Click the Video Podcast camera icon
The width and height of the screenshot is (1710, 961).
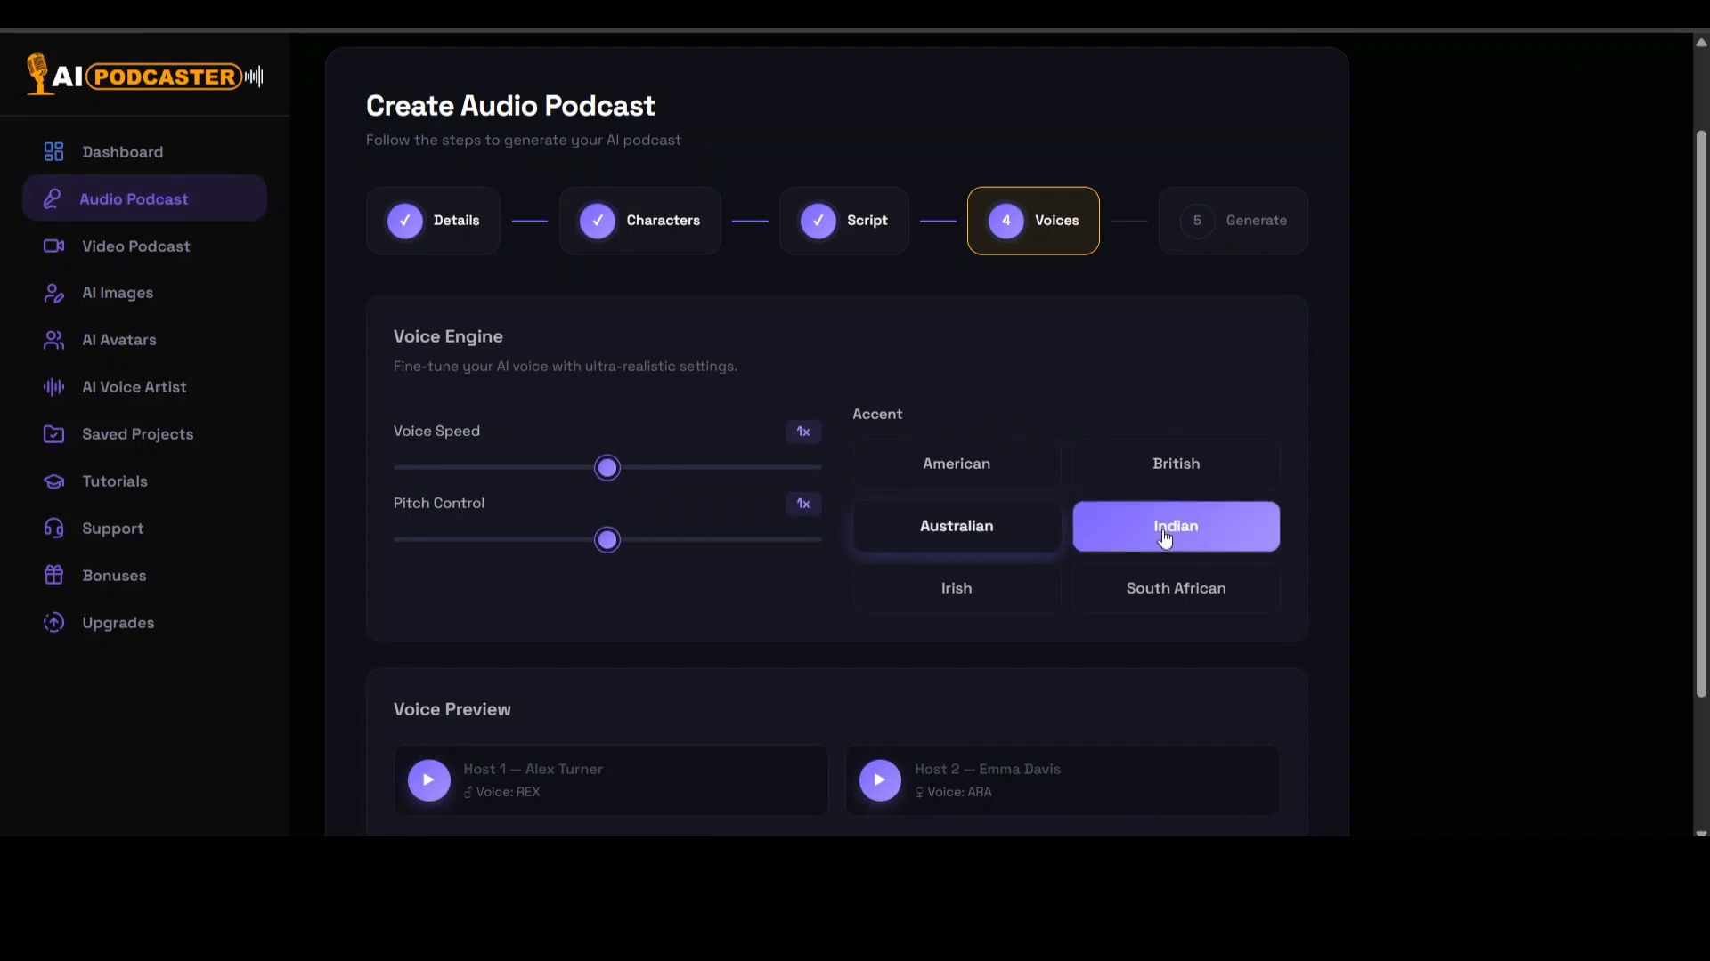[53, 246]
